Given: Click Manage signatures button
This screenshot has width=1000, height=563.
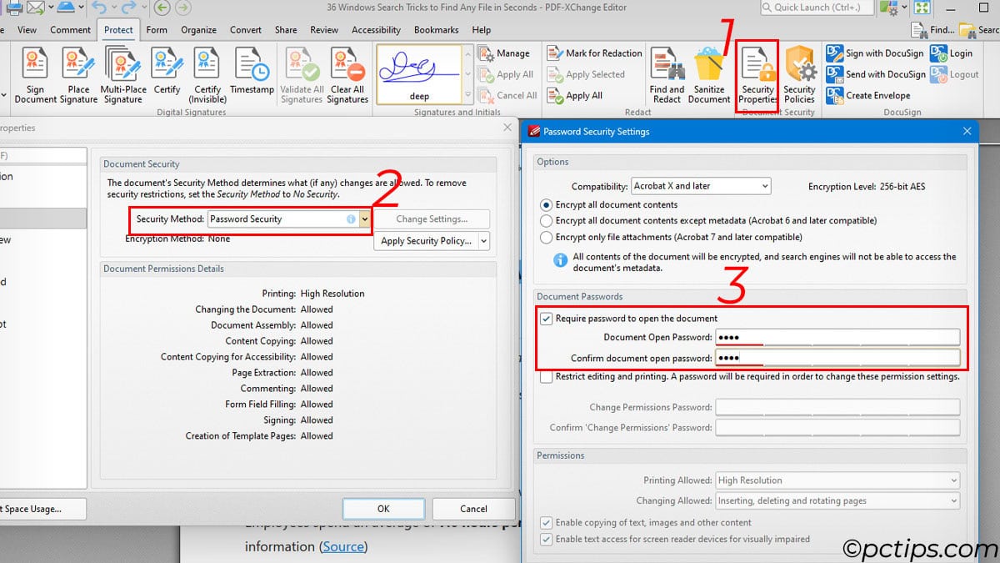Looking at the screenshot, I should [x=506, y=53].
